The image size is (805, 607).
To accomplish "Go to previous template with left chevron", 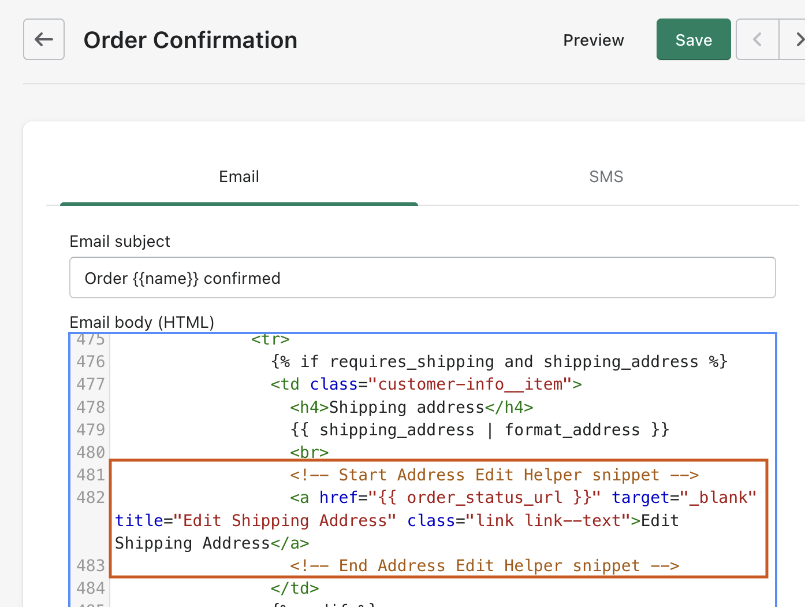I will click(758, 39).
